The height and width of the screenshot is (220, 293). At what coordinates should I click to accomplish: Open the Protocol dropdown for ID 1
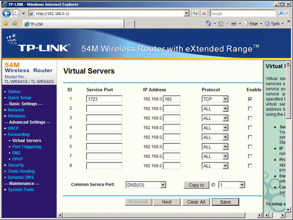(215, 99)
